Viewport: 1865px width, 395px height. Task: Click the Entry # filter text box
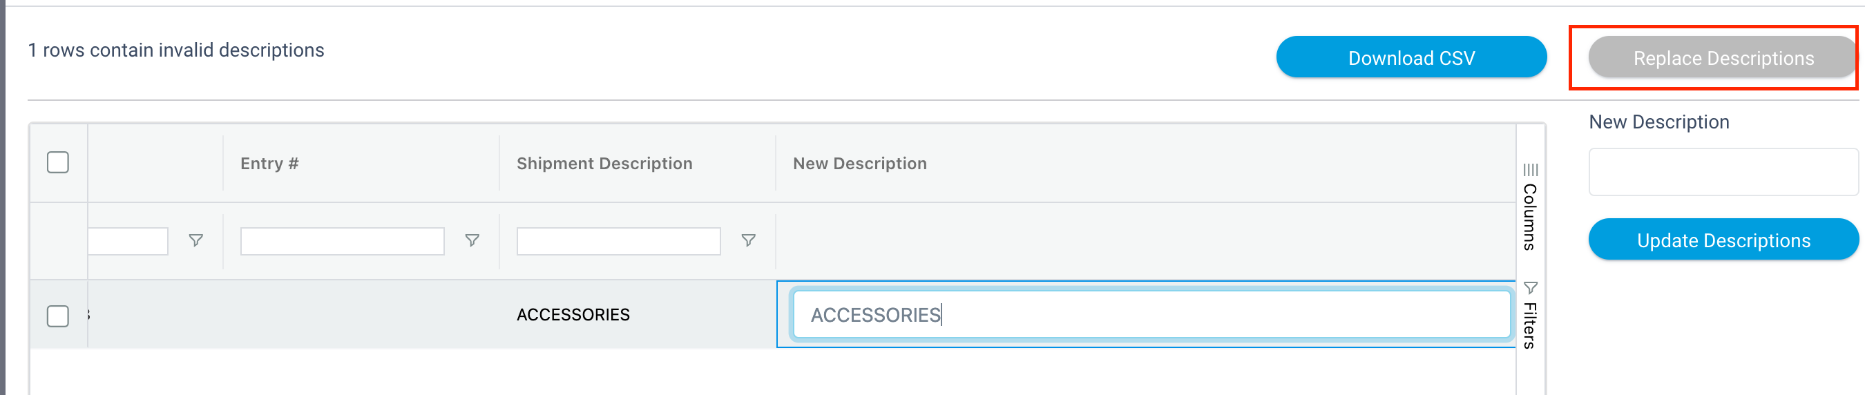coord(342,241)
